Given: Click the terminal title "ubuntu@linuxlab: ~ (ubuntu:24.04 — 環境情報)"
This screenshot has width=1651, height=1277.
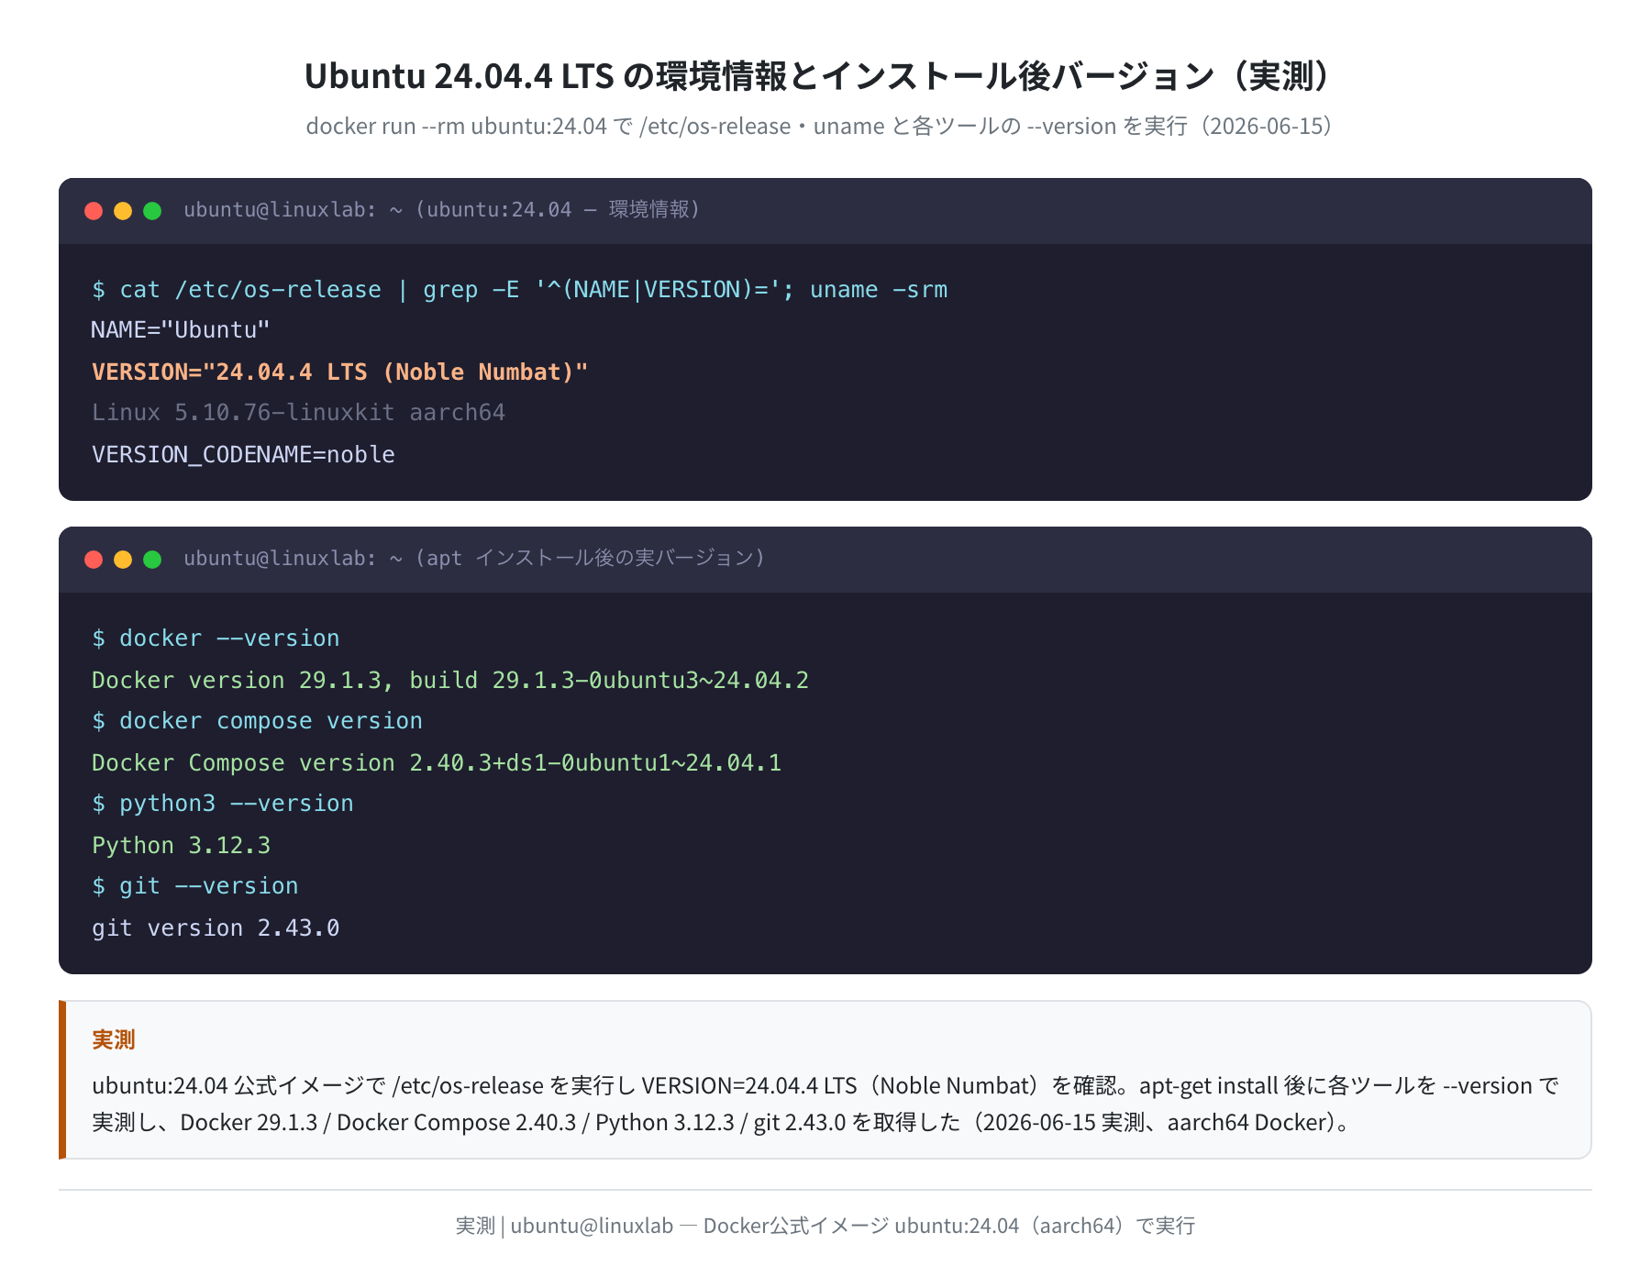Looking at the screenshot, I should tap(442, 210).
